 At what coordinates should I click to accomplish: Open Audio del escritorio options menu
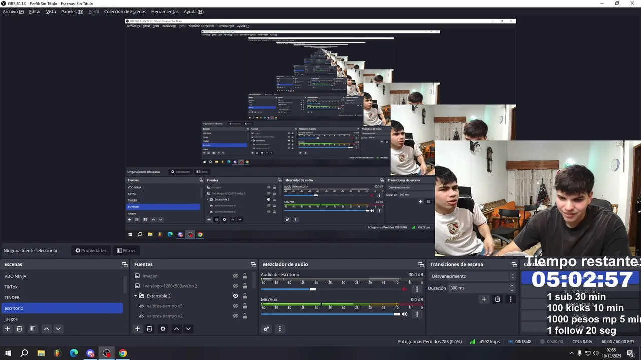[x=417, y=289]
